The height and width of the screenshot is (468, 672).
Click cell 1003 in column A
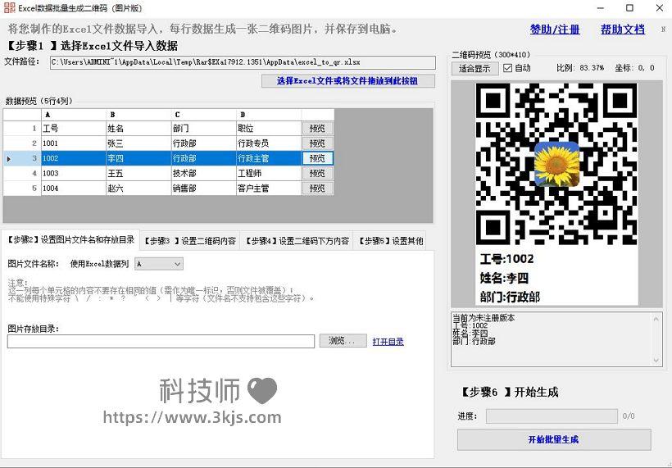[73, 173]
